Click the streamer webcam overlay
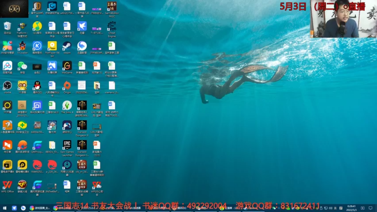This screenshot has height=212, width=377. [344, 19]
